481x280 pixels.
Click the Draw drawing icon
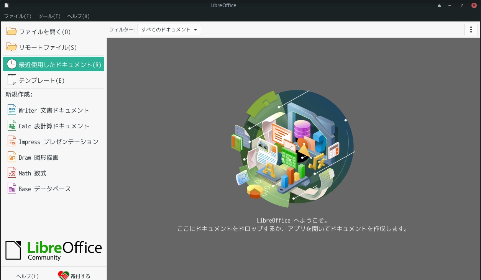click(x=12, y=157)
